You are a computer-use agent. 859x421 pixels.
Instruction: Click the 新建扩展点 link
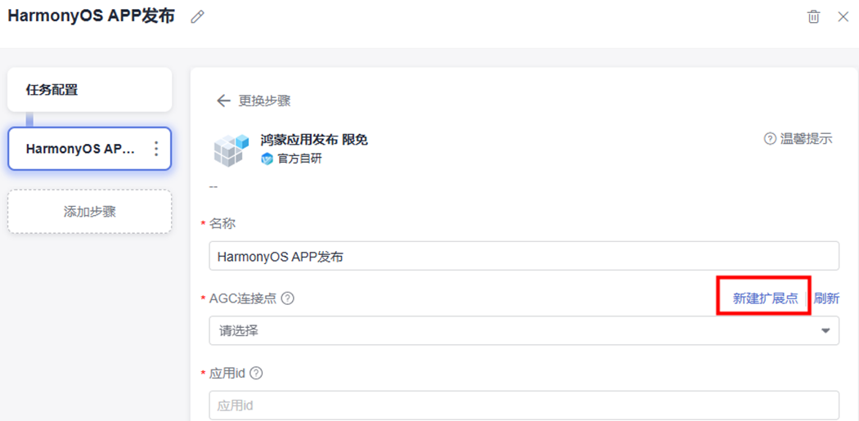tap(765, 298)
